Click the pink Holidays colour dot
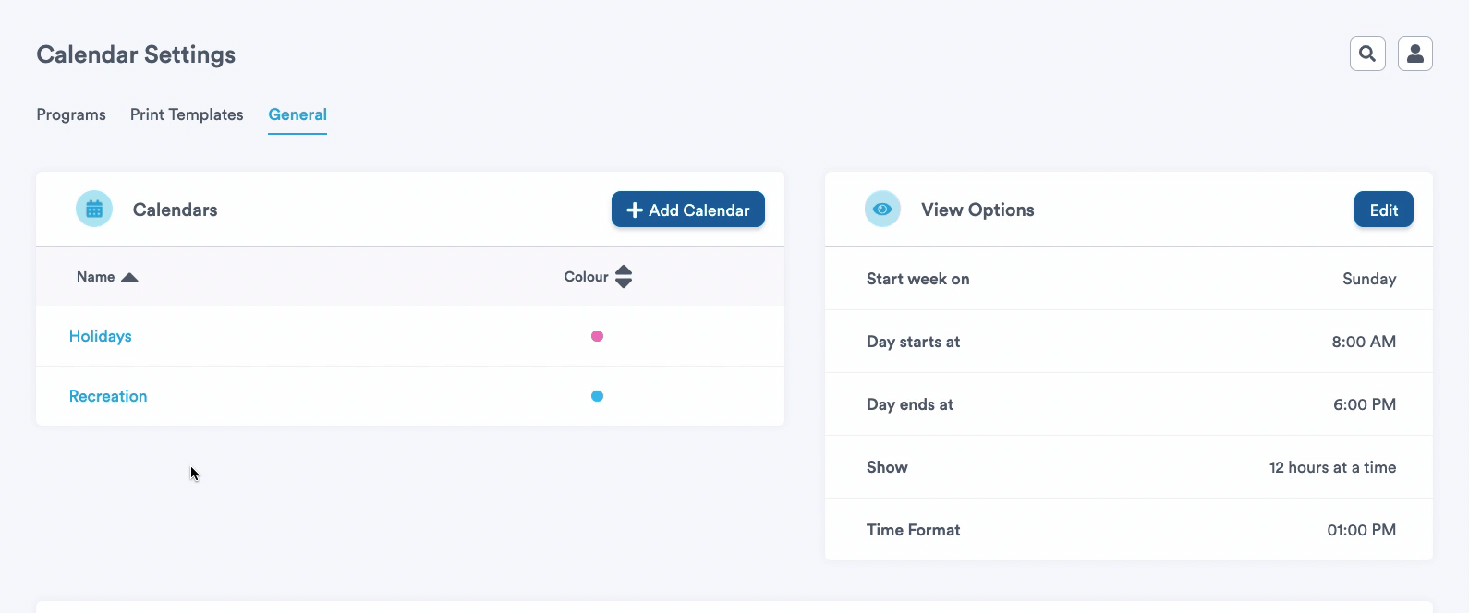This screenshot has width=1469, height=613. pyautogui.click(x=597, y=336)
